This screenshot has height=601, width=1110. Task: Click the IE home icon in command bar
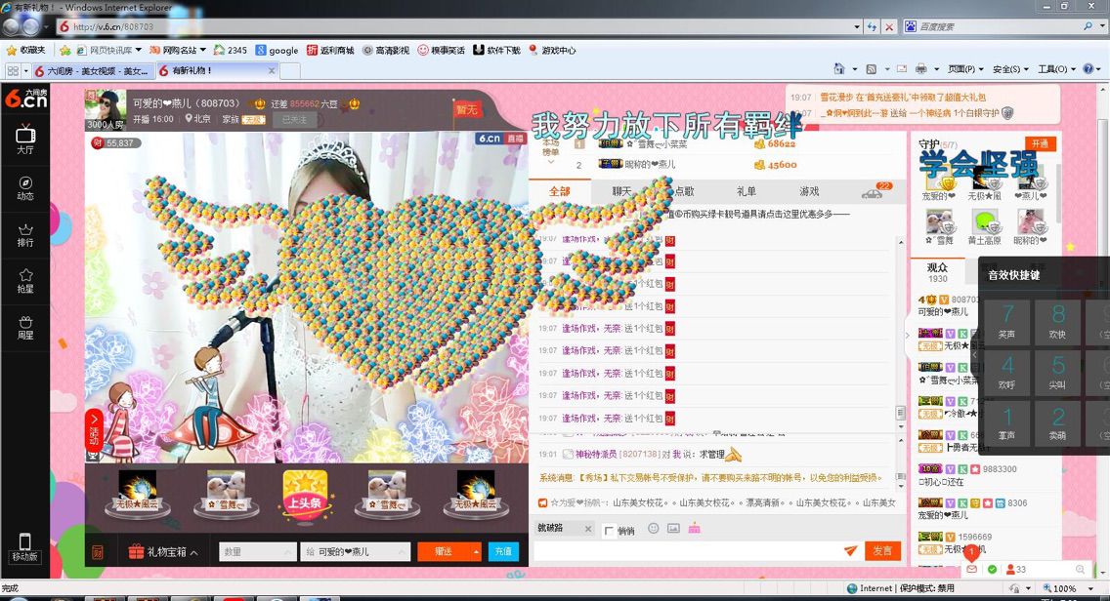839,68
